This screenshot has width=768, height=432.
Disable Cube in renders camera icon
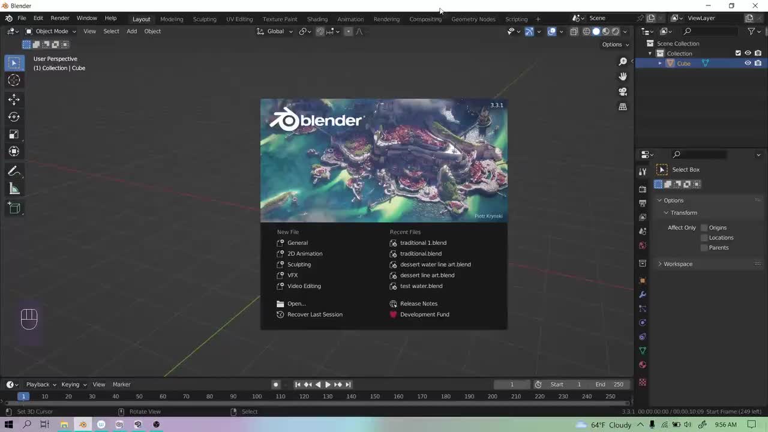(758, 64)
